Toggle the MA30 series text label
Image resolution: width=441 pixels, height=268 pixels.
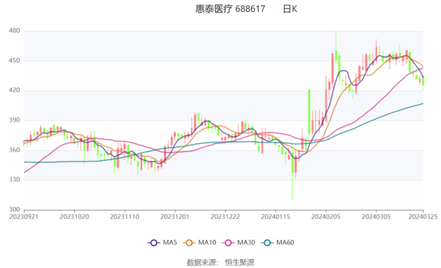(246, 243)
